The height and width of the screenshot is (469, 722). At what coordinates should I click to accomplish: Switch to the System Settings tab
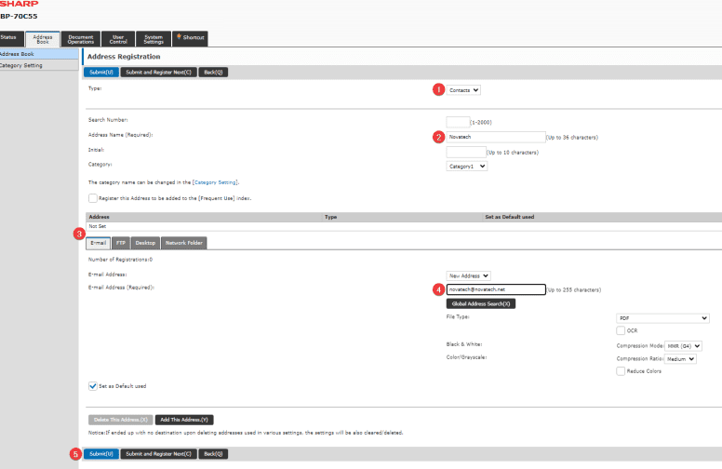[153, 38]
